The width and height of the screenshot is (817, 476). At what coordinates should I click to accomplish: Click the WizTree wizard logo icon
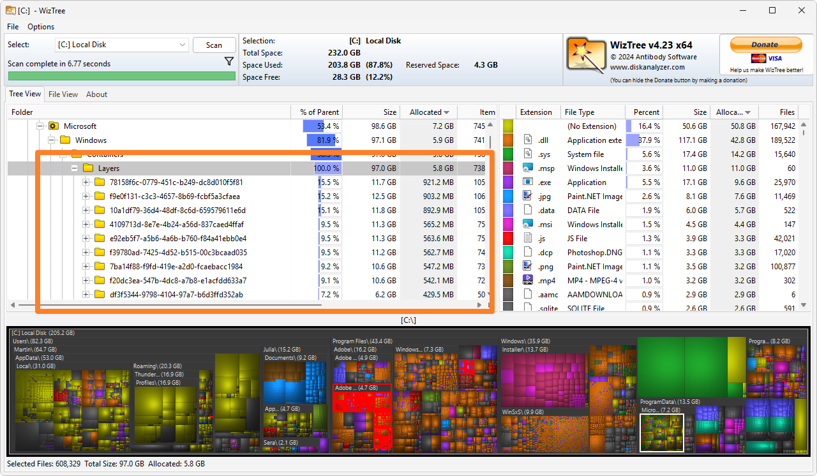586,54
